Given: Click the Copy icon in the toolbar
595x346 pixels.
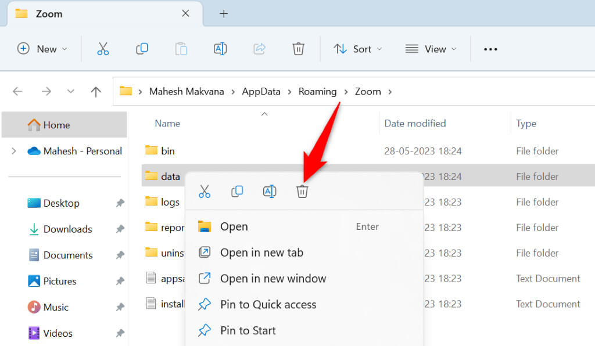Looking at the screenshot, I should [x=142, y=49].
